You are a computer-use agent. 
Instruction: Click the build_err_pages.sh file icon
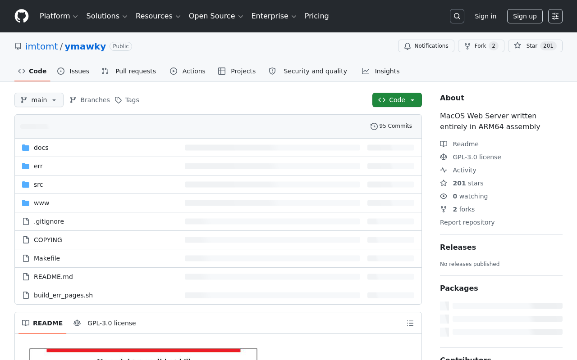[26, 295]
